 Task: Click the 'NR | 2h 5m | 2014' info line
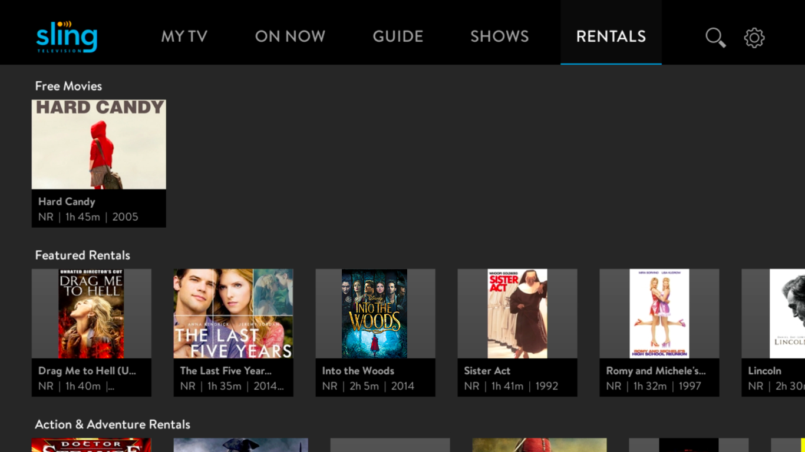pyautogui.click(x=368, y=386)
